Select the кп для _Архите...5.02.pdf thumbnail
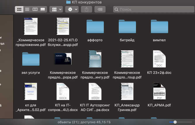The width and height of the screenshot is (195, 125). coord(31,91)
